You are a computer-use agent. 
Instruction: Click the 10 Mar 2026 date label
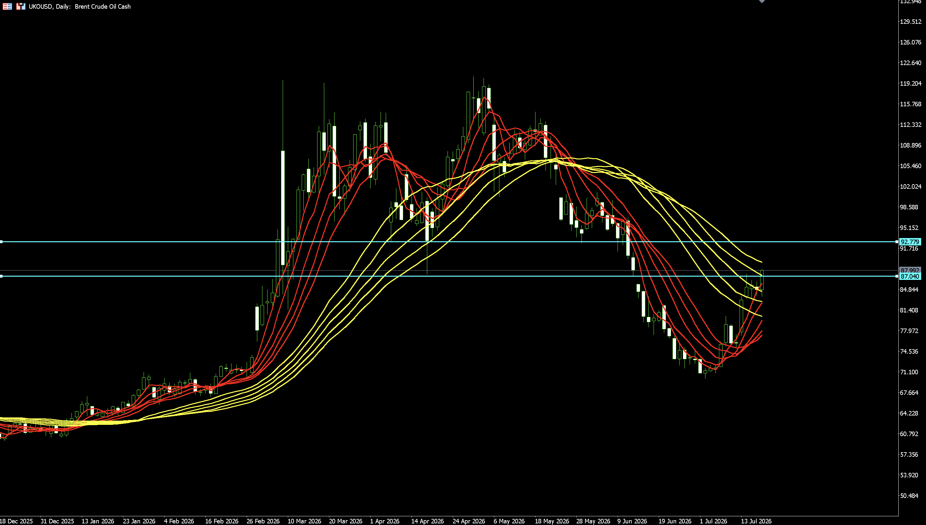304,521
